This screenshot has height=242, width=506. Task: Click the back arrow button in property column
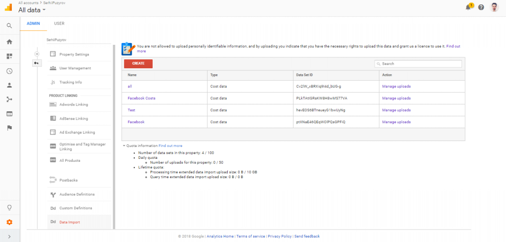click(36, 63)
